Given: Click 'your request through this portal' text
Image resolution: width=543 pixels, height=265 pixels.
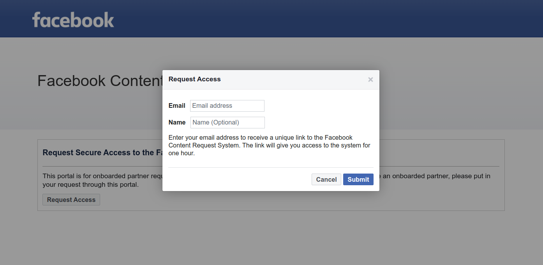Looking at the screenshot, I should [90, 184].
